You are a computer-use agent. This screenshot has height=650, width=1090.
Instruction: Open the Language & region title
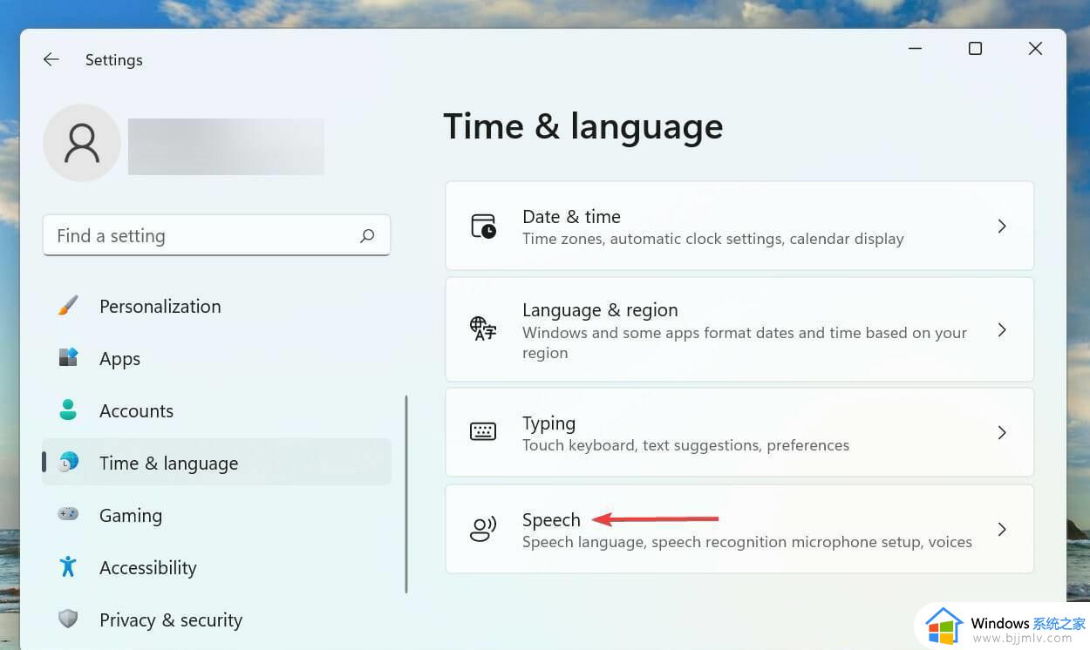tap(600, 310)
